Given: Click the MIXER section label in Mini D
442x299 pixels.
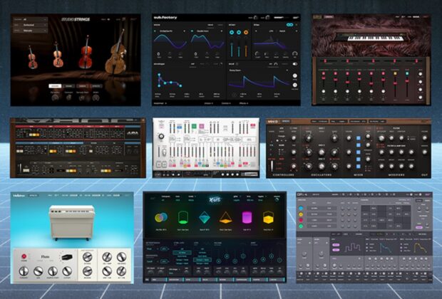Looking at the screenshot, I should coord(358,175).
